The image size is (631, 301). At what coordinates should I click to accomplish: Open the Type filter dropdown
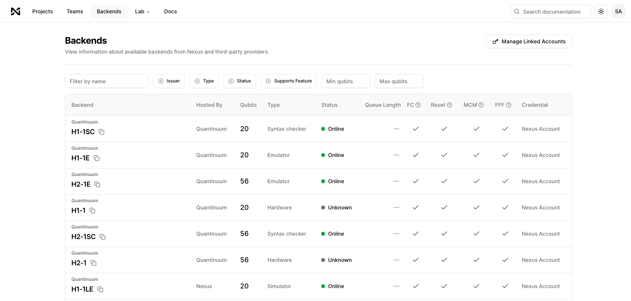click(x=204, y=81)
